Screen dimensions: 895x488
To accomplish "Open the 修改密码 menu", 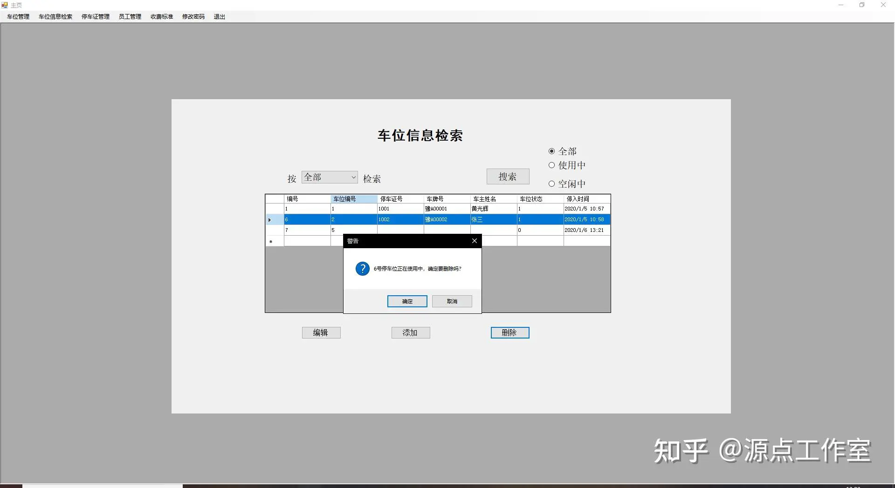I will click(x=193, y=17).
